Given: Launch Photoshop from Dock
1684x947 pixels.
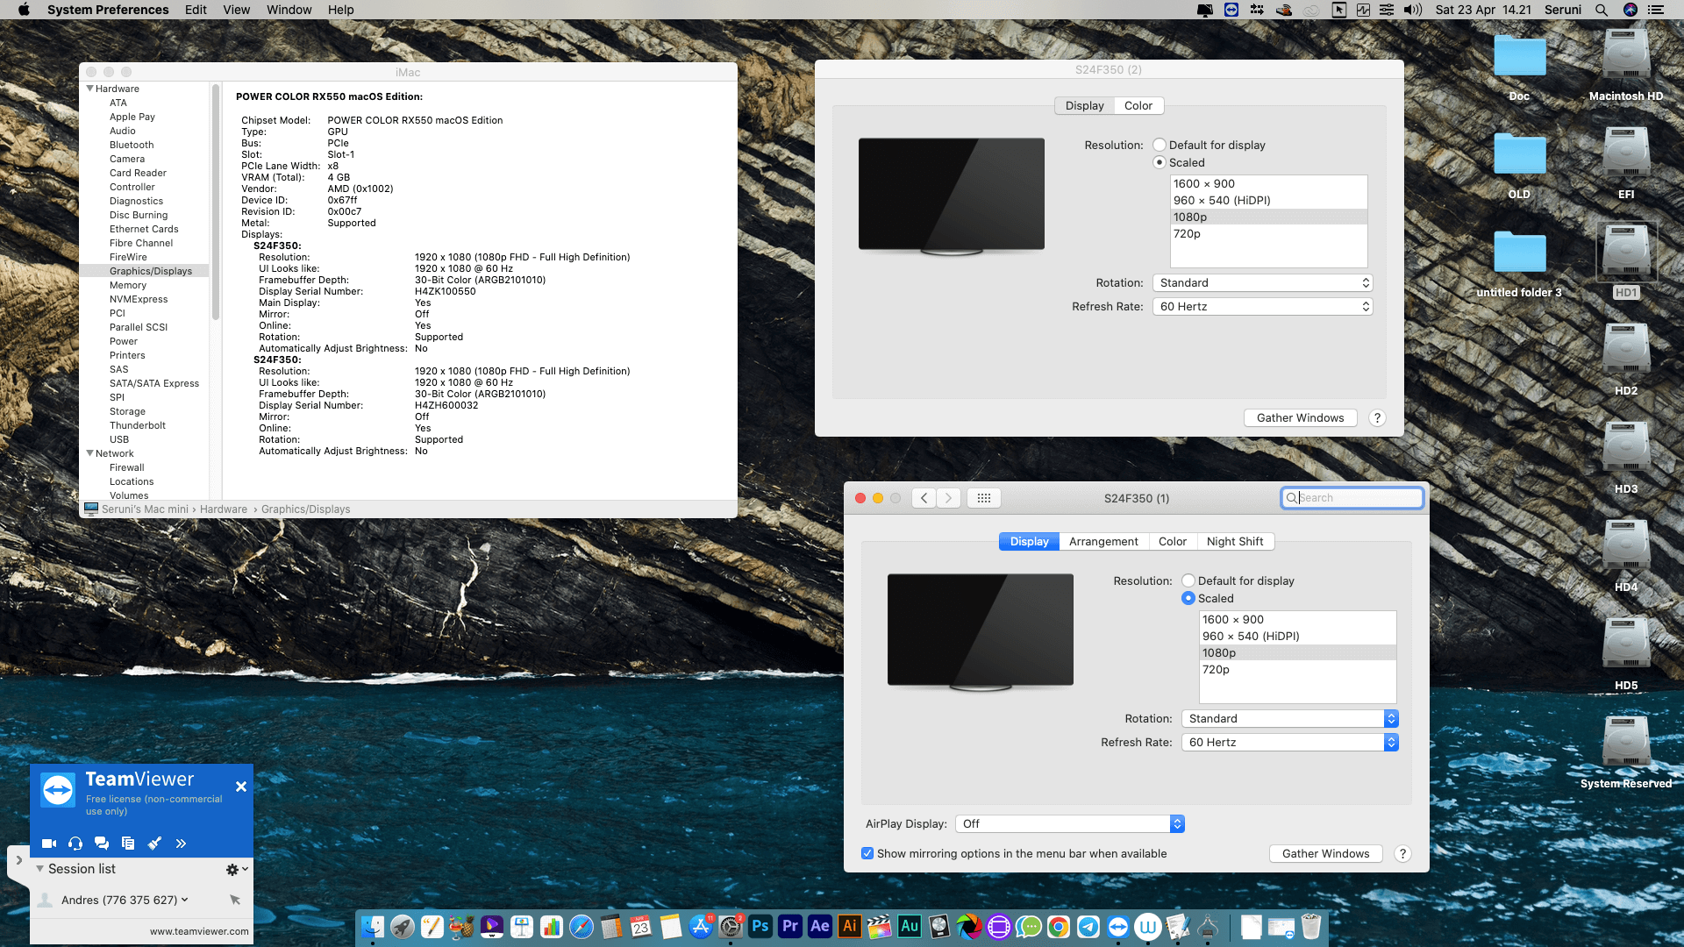Looking at the screenshot, I should pos(760,926).
